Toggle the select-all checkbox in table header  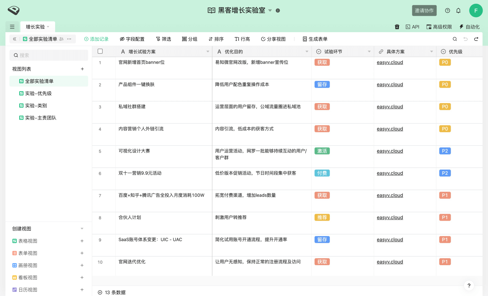point(100,51)
